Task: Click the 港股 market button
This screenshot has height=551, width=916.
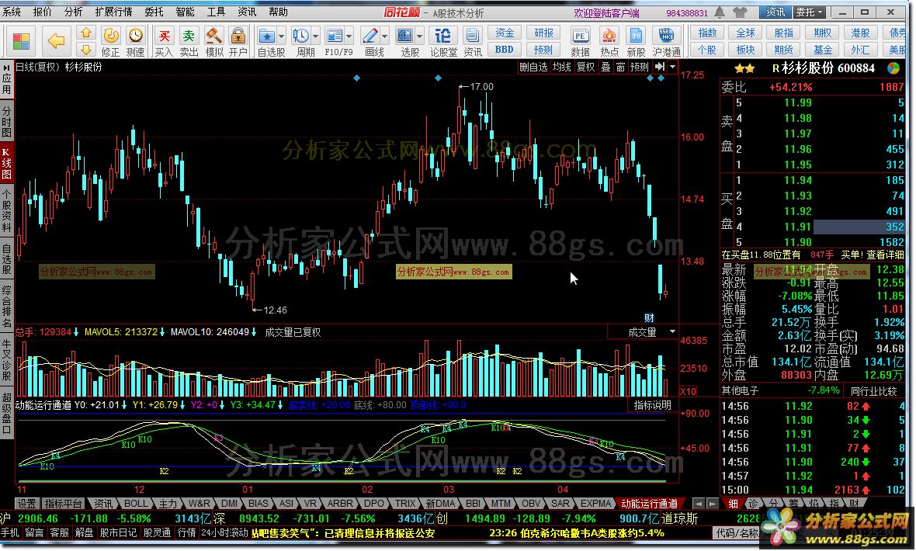Action: click(x=860, y=33)
